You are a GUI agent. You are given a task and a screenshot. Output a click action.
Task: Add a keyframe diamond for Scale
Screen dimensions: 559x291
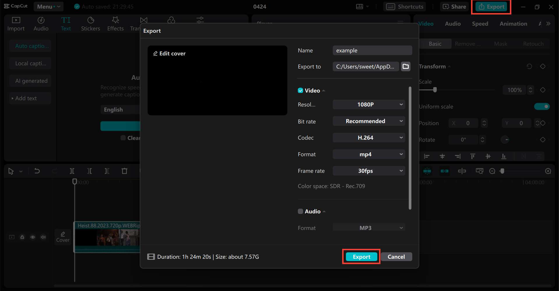click(543, 90)
